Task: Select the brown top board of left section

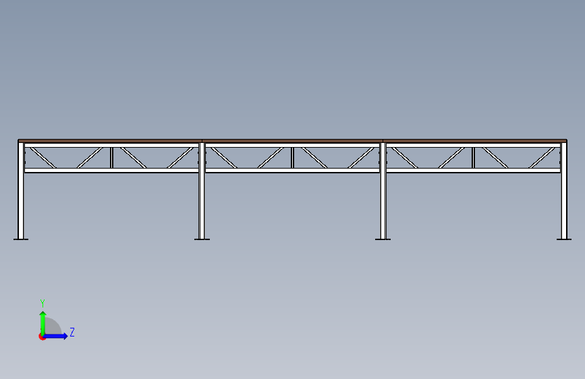Action: point(110,141)
